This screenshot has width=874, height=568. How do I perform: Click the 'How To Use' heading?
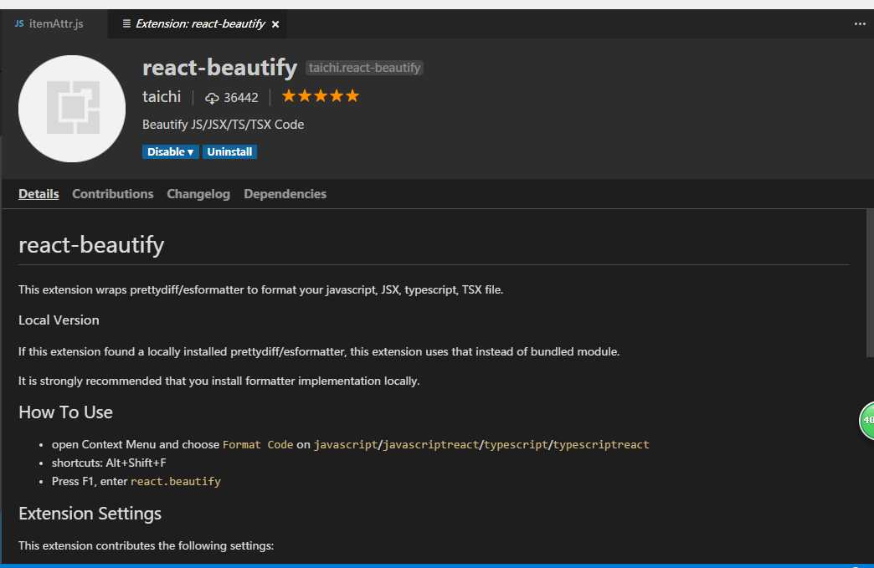coord(66,412)
